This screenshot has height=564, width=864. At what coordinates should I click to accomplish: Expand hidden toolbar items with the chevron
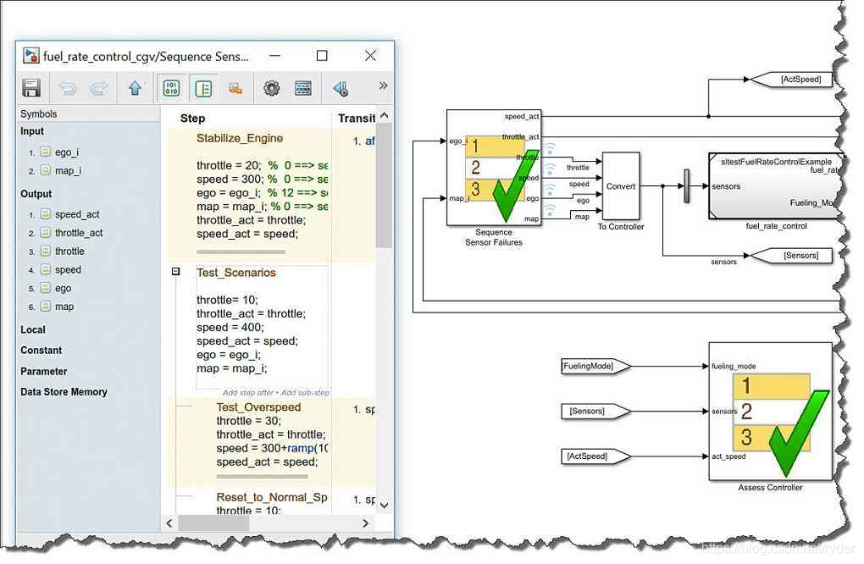point(383,86)
